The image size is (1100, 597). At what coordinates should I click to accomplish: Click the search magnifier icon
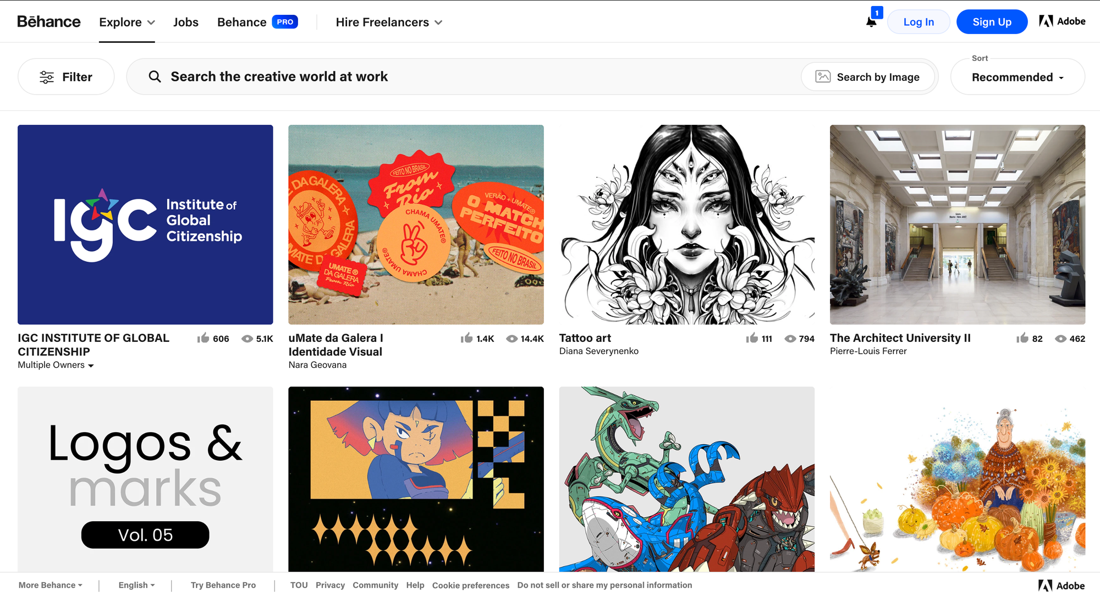point(155,77)
